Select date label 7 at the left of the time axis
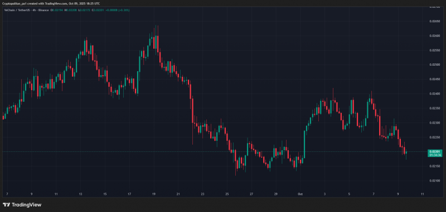Image resolution: width=446 pixels, height=212 pixels. [x=7, y=194]
